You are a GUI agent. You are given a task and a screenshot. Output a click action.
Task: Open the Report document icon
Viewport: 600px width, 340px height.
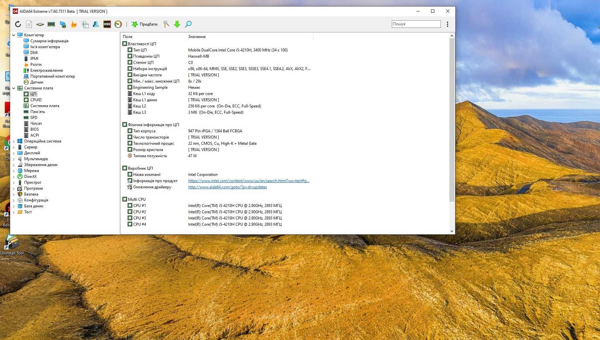coord(29,24)
